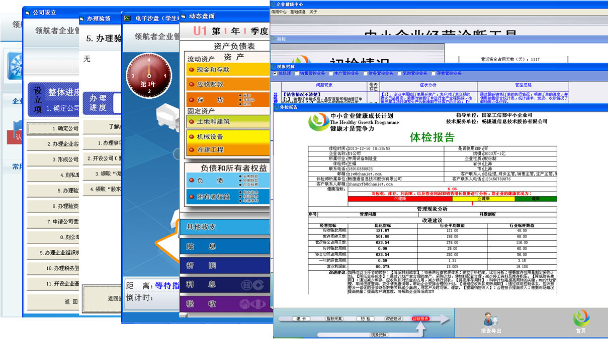
Task: Check the 存货管控业务 checkbox
Action: click(433, 73)
